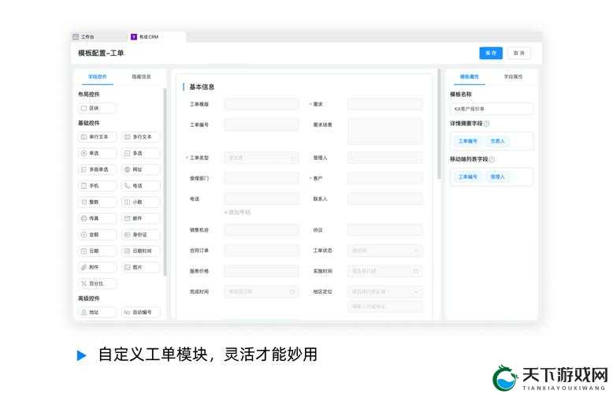Switch to the 字段控件 tab
The image size is (613, 394).
pyautogui.click(x=98, y=76)
